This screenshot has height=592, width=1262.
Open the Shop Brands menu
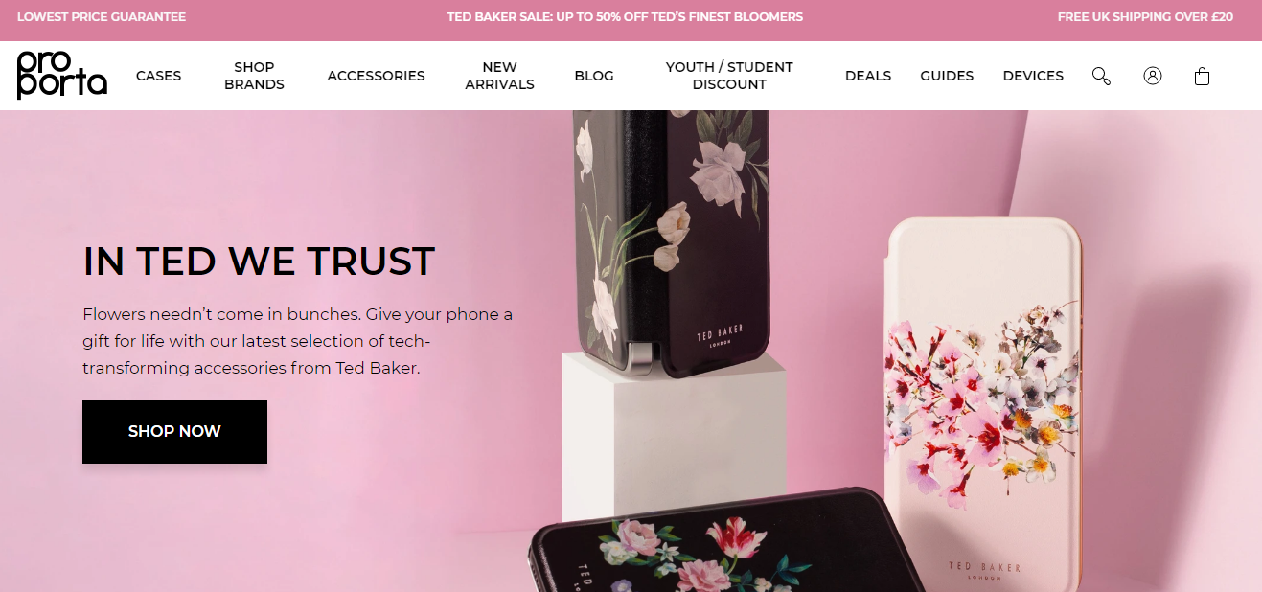(x=254, y=76)
